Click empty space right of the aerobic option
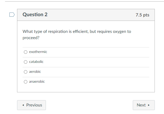The height and width of the screenshot is (114, 164). [x=100, y=72]
